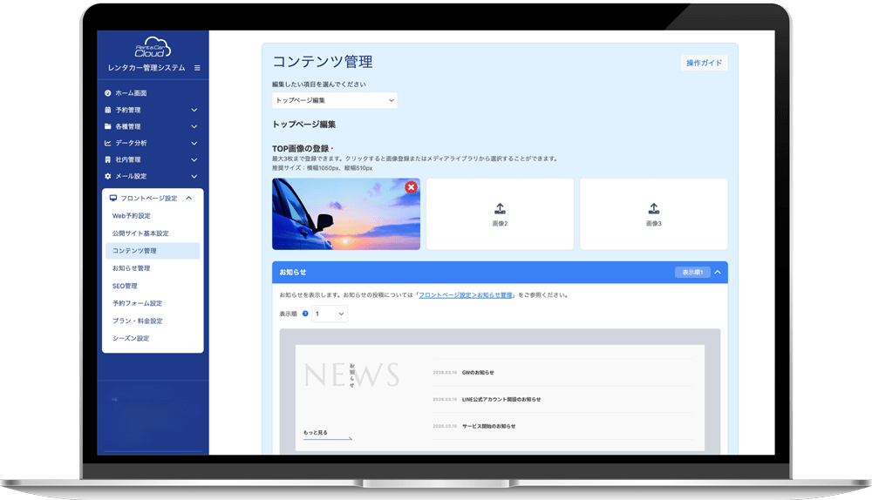The height and width of the screenshot is (500, 872).
Task: Click the データ分析 chart icon
Action: click(x=108, y=144)
